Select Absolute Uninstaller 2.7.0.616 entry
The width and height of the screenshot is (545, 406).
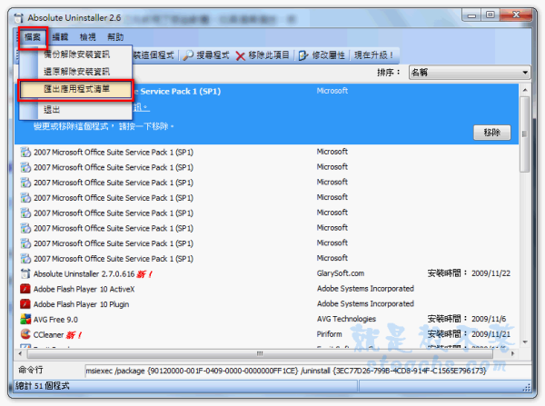coord(267,274)
